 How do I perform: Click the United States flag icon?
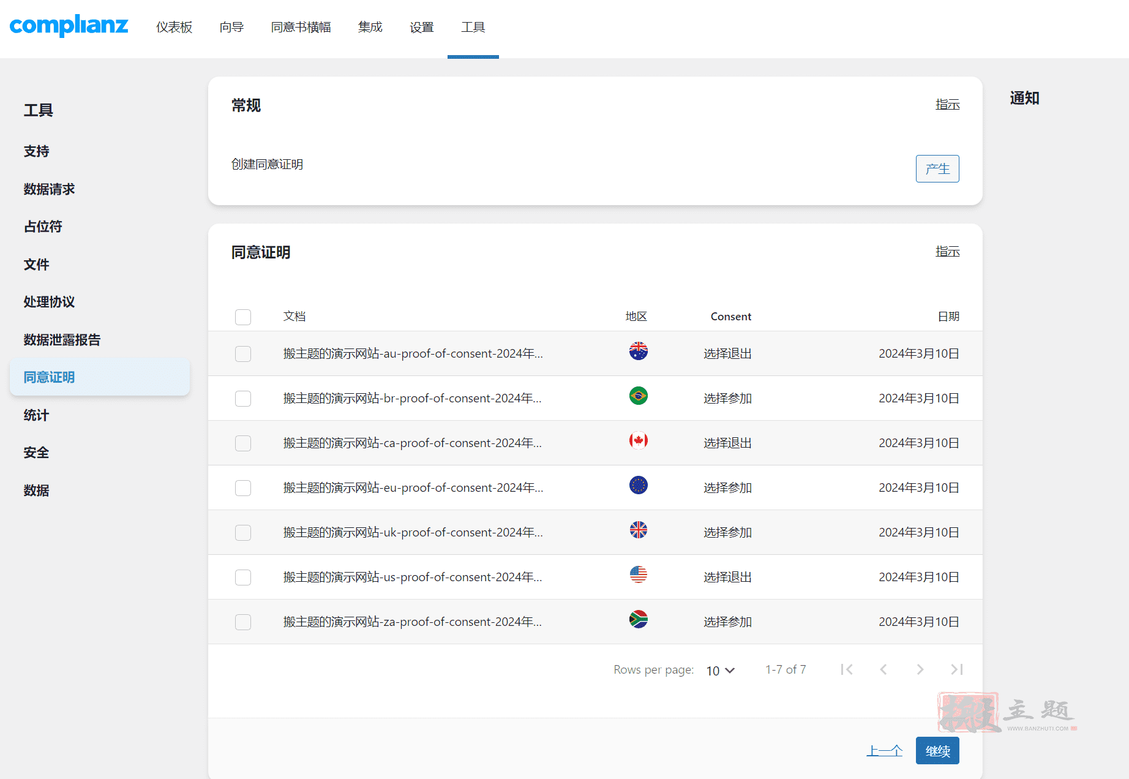[x=638, y=574]
